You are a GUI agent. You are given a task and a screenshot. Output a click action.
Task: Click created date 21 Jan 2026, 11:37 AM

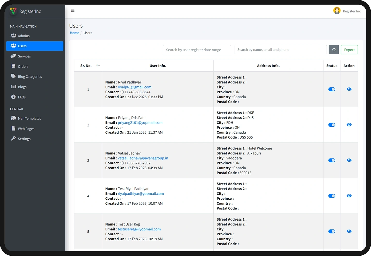(145, 132)
